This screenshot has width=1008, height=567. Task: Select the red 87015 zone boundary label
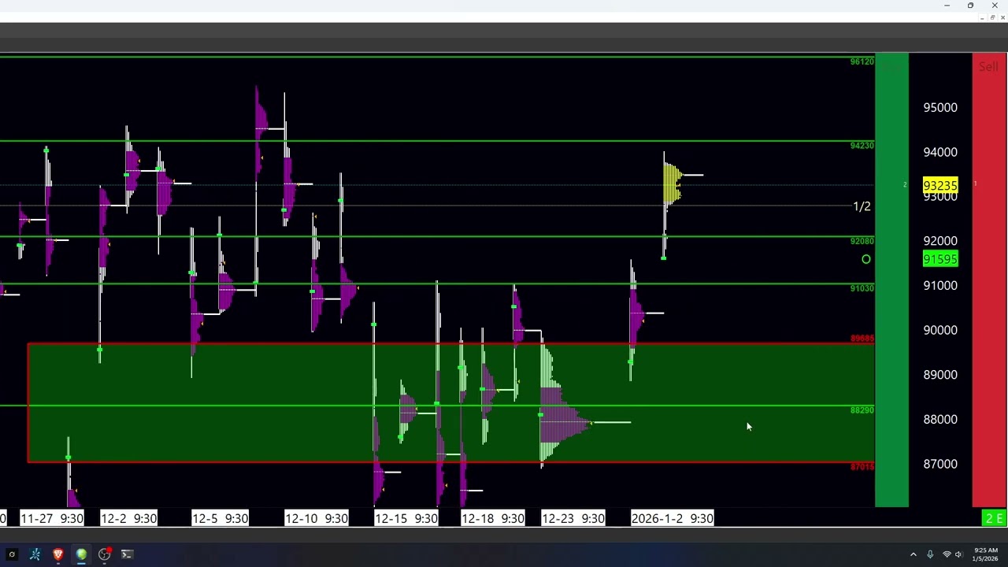coord(862,467)
